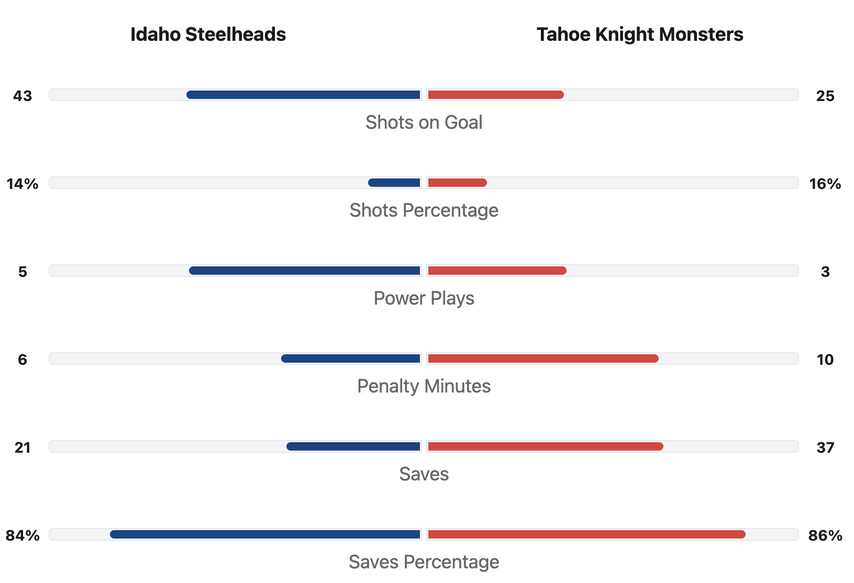Click the blue Shots Percentage bar
The image size is (854, 583).
tap(394, 183)
